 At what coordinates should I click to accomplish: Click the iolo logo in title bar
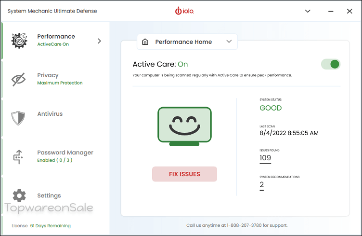tap(184, 11)
